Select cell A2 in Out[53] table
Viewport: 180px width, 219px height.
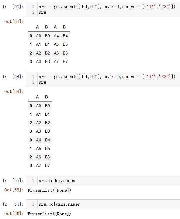[x=38, y=53]
